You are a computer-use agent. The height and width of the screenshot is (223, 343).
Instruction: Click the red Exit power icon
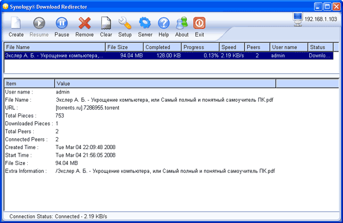199,23
